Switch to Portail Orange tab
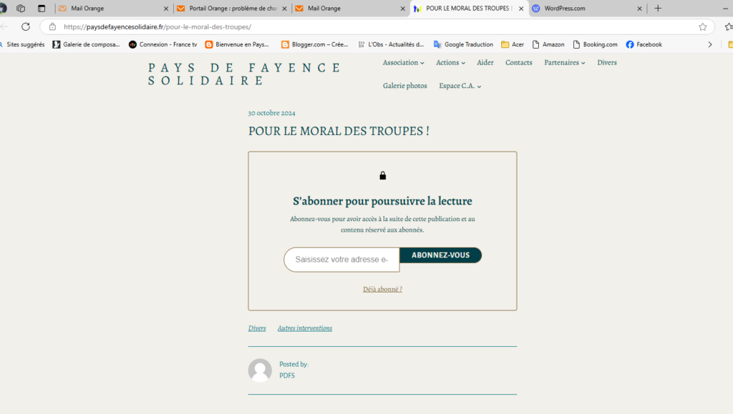This screenshot has width=733, height=414. click(228, 9)
